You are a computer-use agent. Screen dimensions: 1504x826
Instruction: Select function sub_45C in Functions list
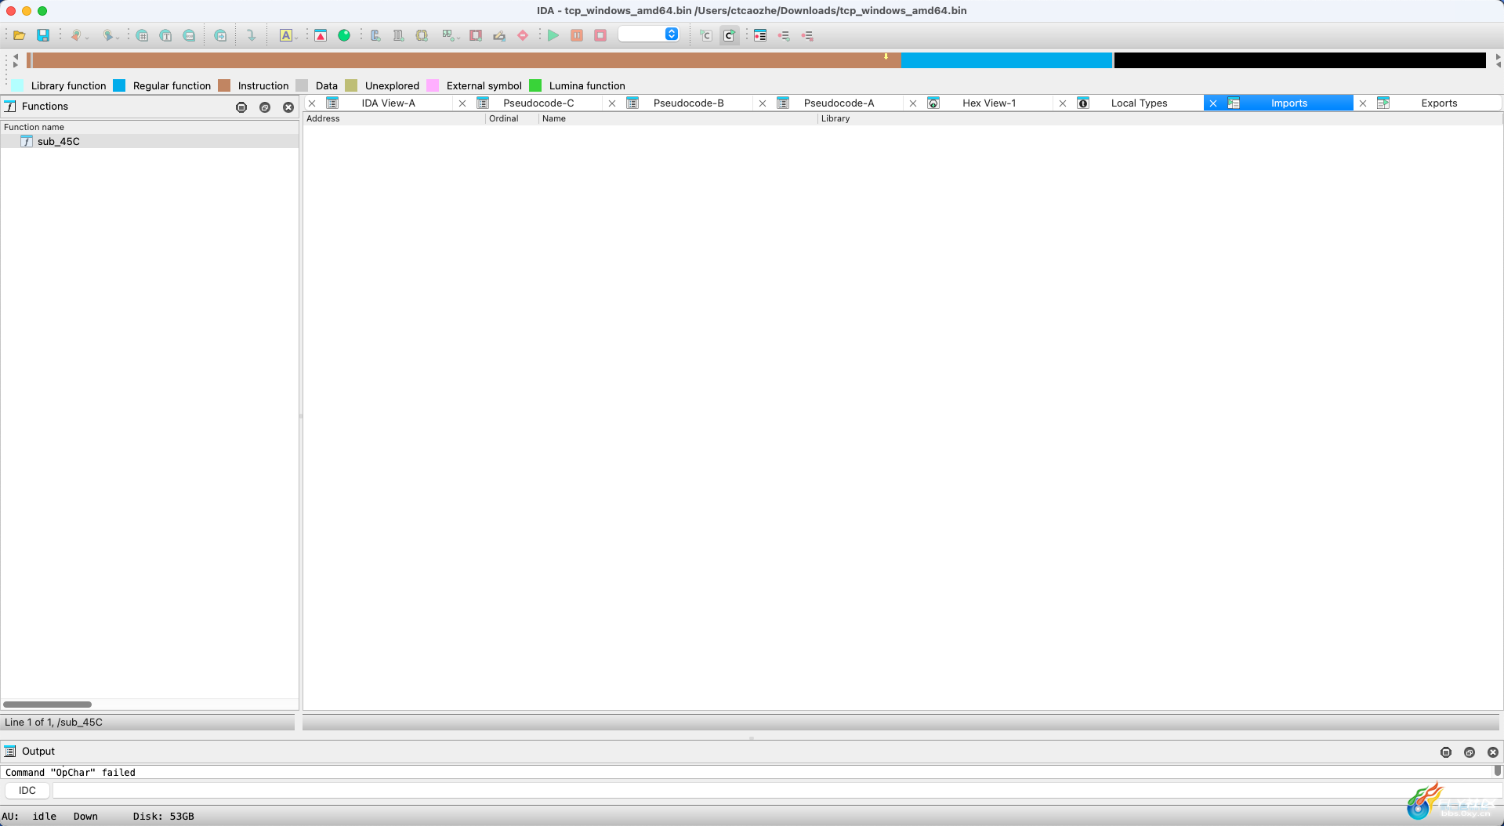[149, 141]
